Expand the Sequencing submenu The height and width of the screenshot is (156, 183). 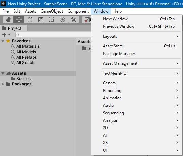136,113
